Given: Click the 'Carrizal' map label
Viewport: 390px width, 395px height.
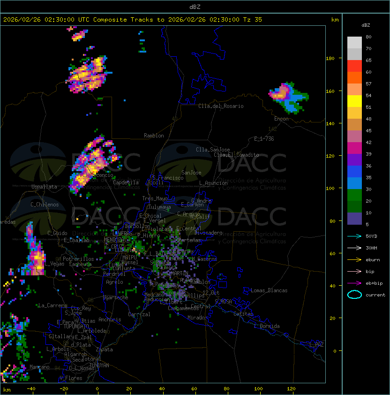Looking at the screenshot, I should [139, 314].
